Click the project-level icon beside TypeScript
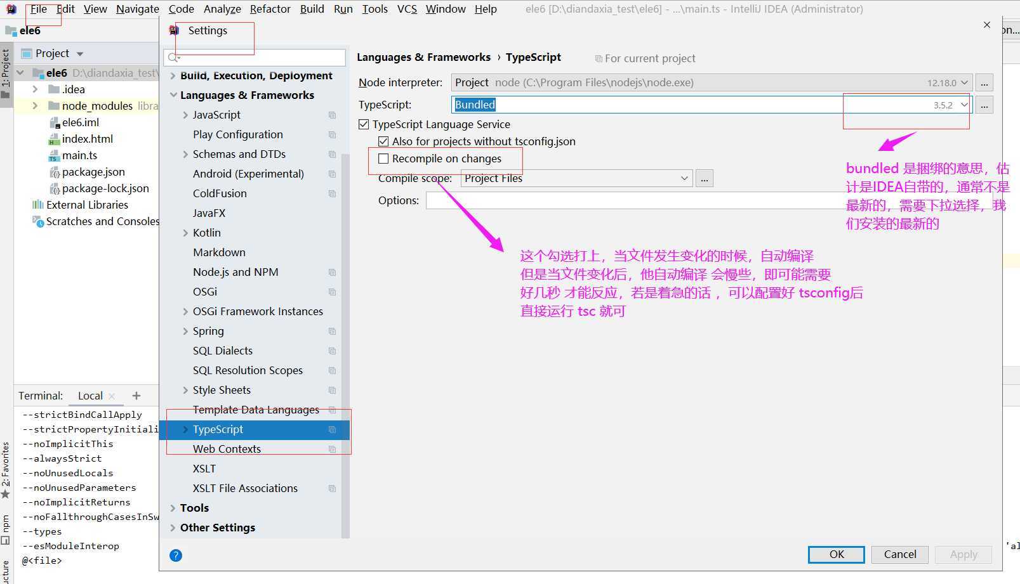Screen dimensions: 1020x584 [332, 429]
